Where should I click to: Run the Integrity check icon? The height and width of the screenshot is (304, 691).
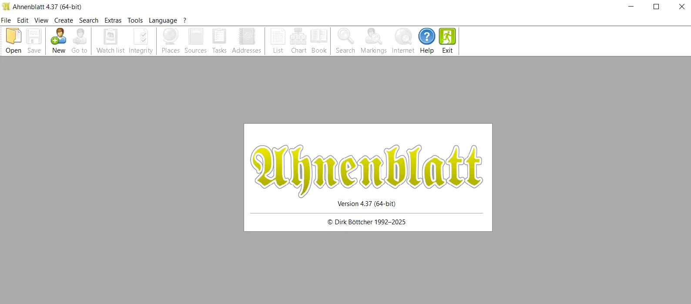[x=141, y=41]
